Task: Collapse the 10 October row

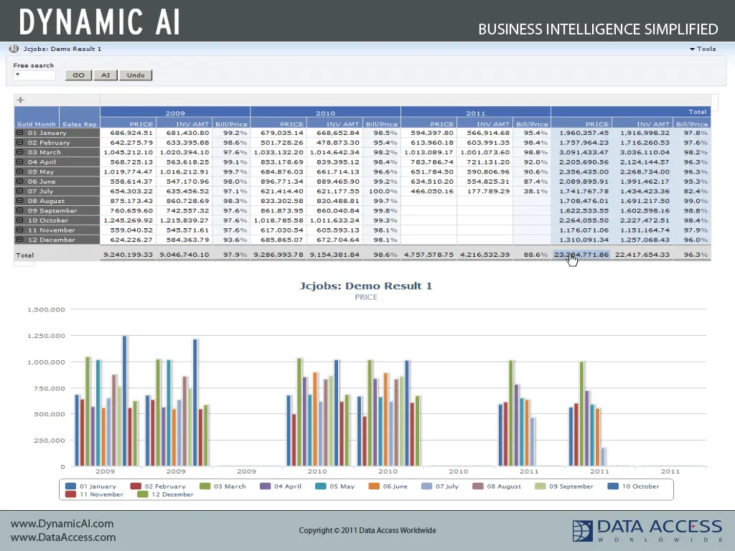Action: coord(19,220)
